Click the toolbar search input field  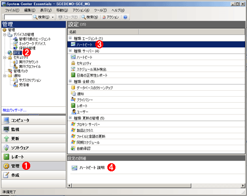tap(18, 17)
